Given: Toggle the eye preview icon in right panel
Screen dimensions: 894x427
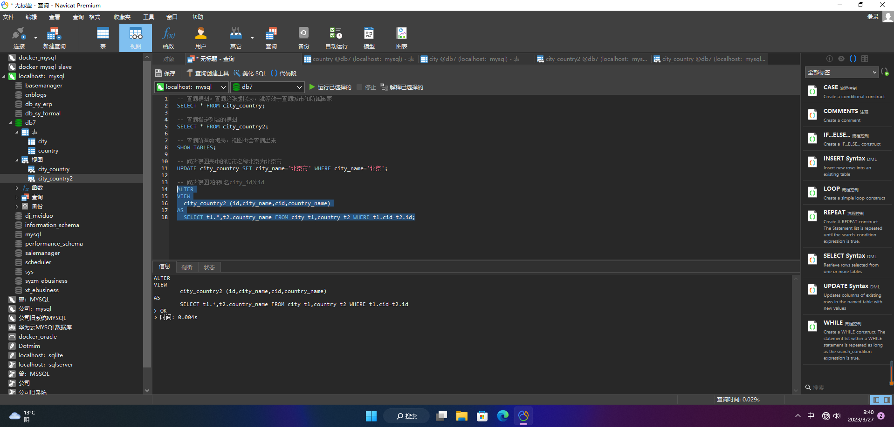Looking at the screenshot, I should 841,59.
